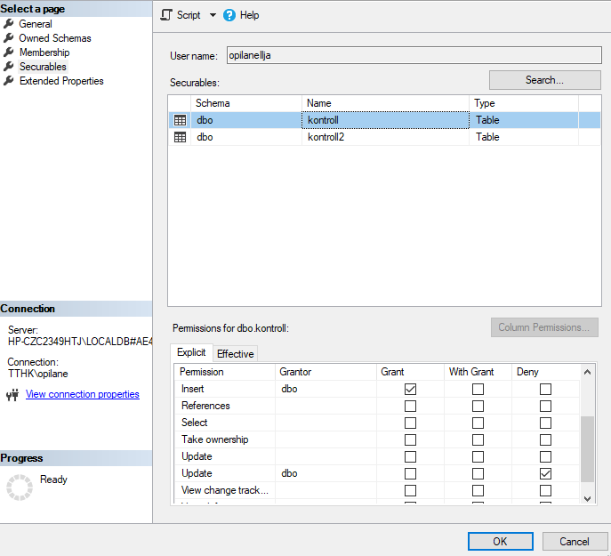Open Owned Schemas page icon

(9, 38)
